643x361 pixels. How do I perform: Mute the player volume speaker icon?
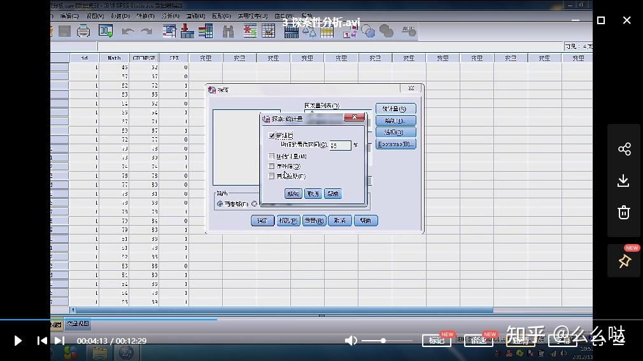click(x=351, y=341)
